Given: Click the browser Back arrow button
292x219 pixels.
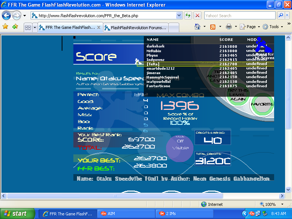Looking at the screenshot, I should pyautogui.click(x=7, y=16).
